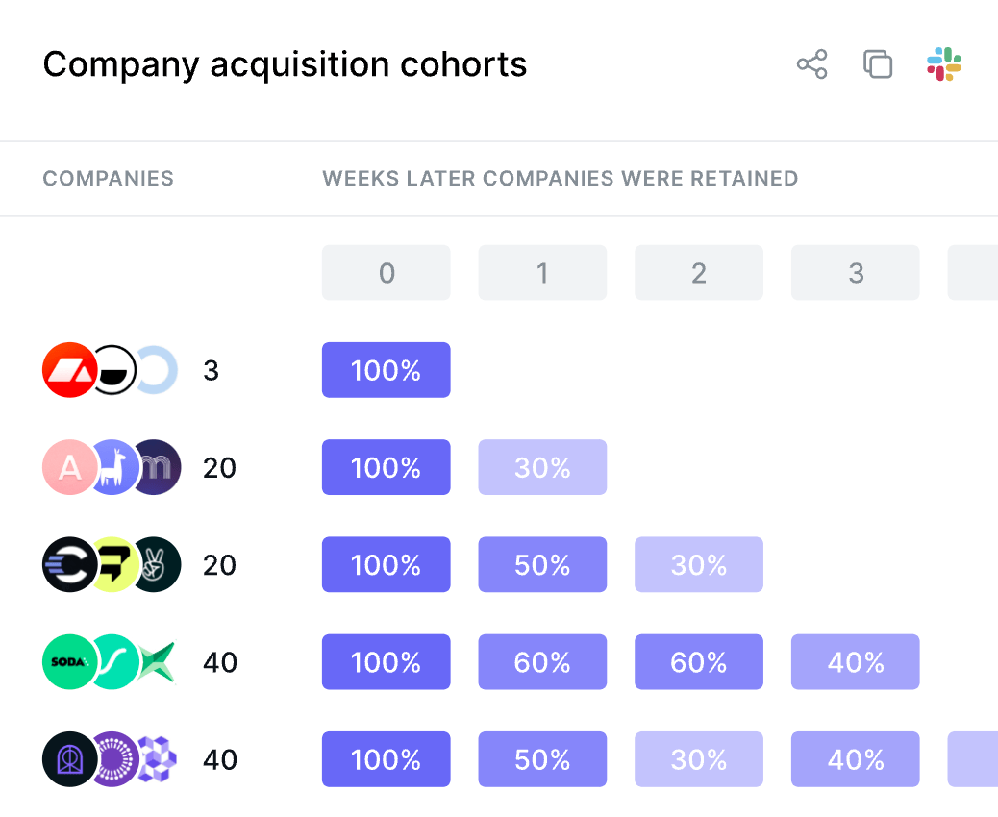The image size is (998, 817).
Task: Click the purple cube cluster avatar
Action: point(155,758)
